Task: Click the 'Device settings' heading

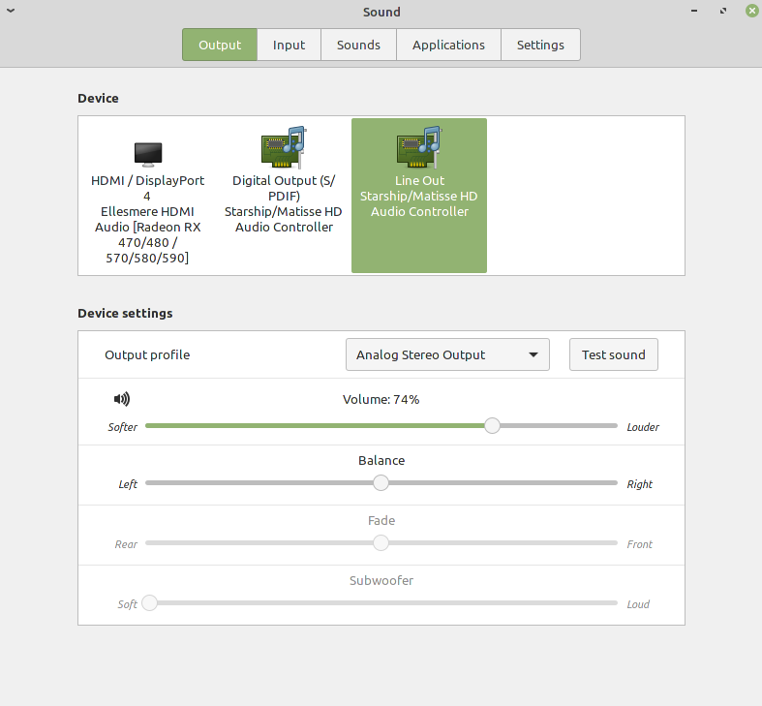Action: pyautogui.click(x=125, y=313)
